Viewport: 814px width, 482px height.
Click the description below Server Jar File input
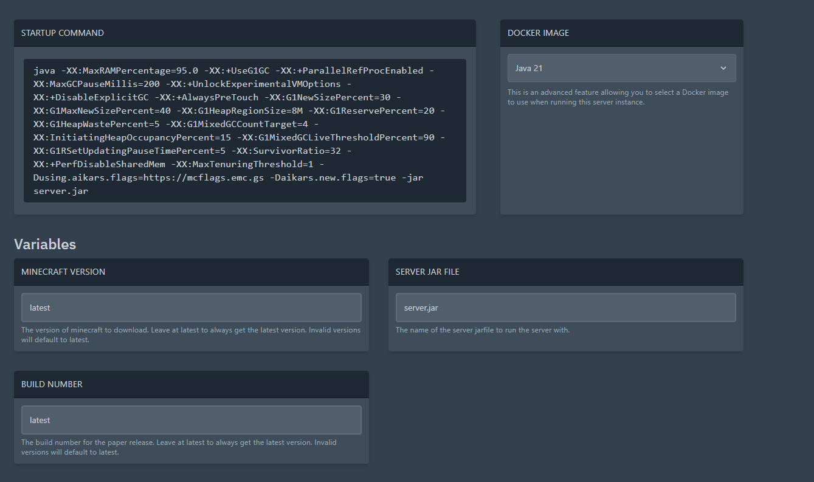(482, 330)
